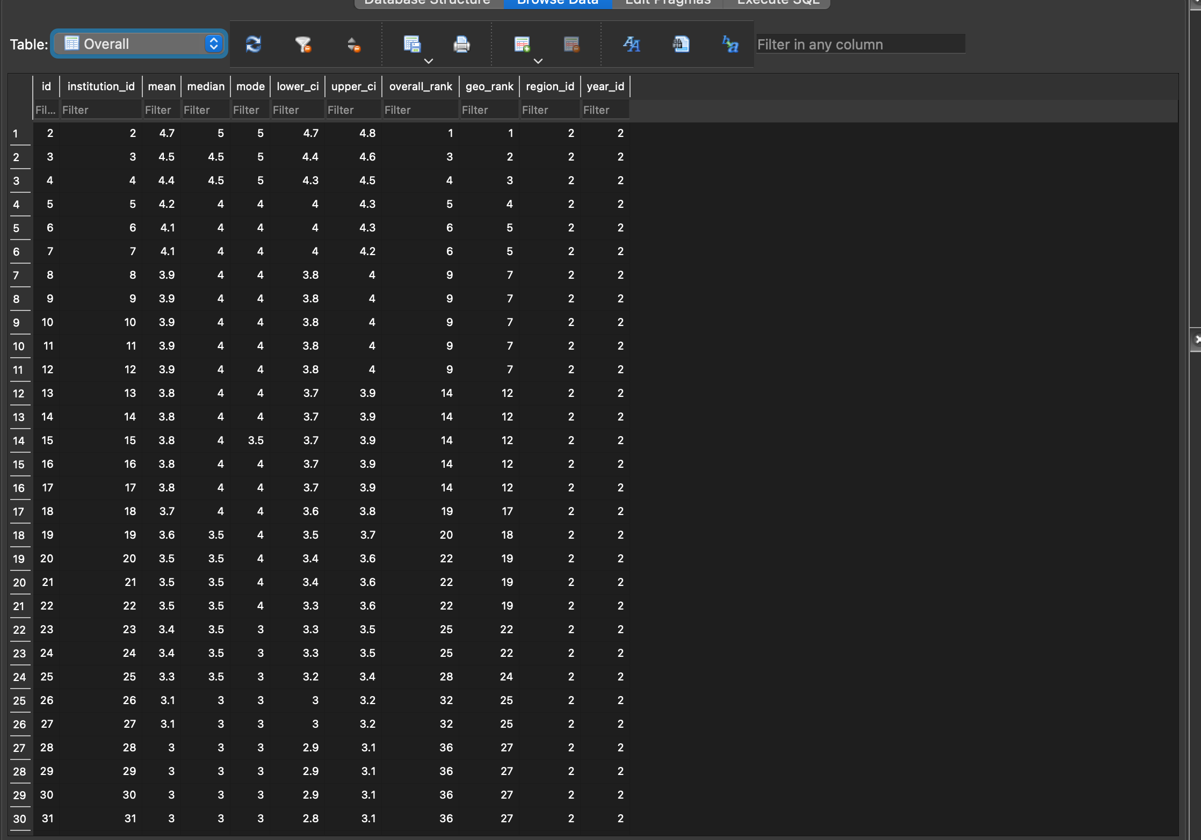
Task: Sort by the institution_id column header
Action: pos(100,86)
